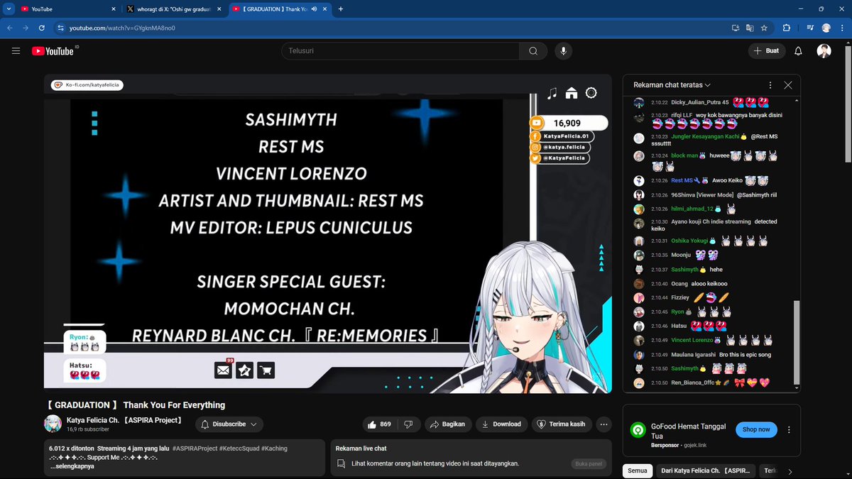
Task: Reload the page in browser toolbar
Action: tap(42, 28)
